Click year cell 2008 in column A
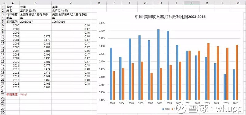 13,55
